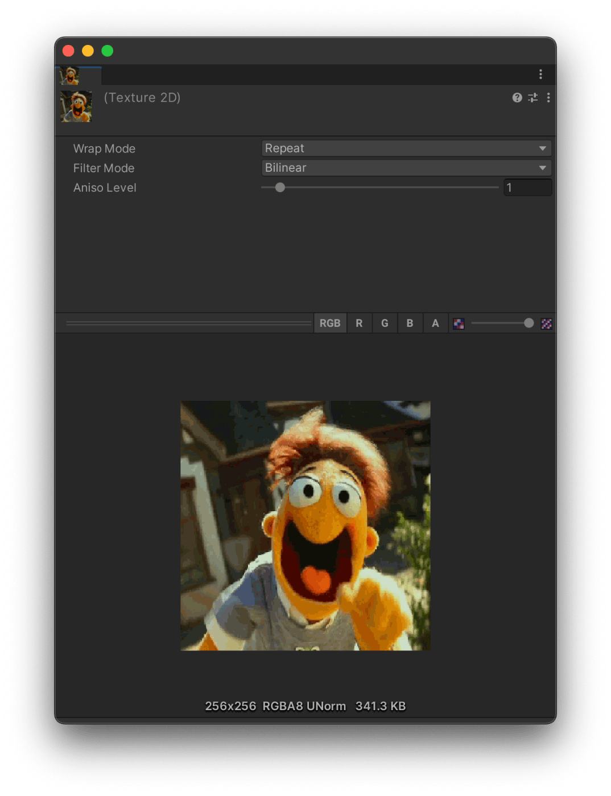Viewport: 611px width, 796px height.
Task: Click the mip level slider handle
Action: (529, 324)
